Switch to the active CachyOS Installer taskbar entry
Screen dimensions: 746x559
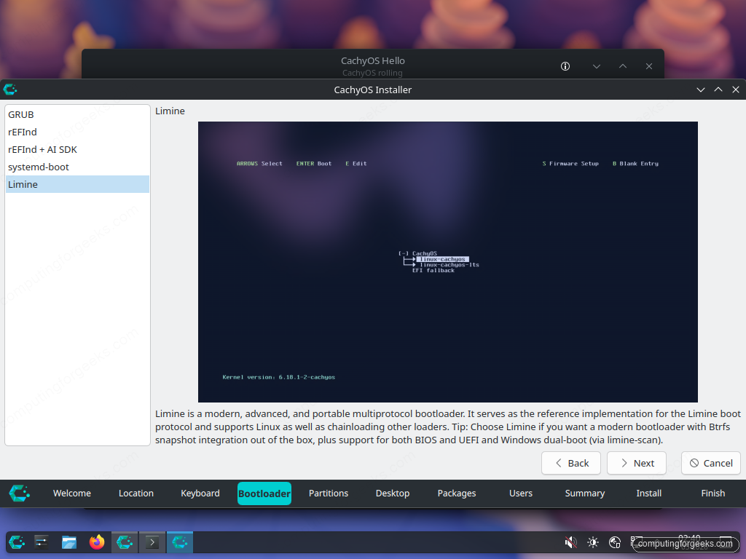[180, 542]
